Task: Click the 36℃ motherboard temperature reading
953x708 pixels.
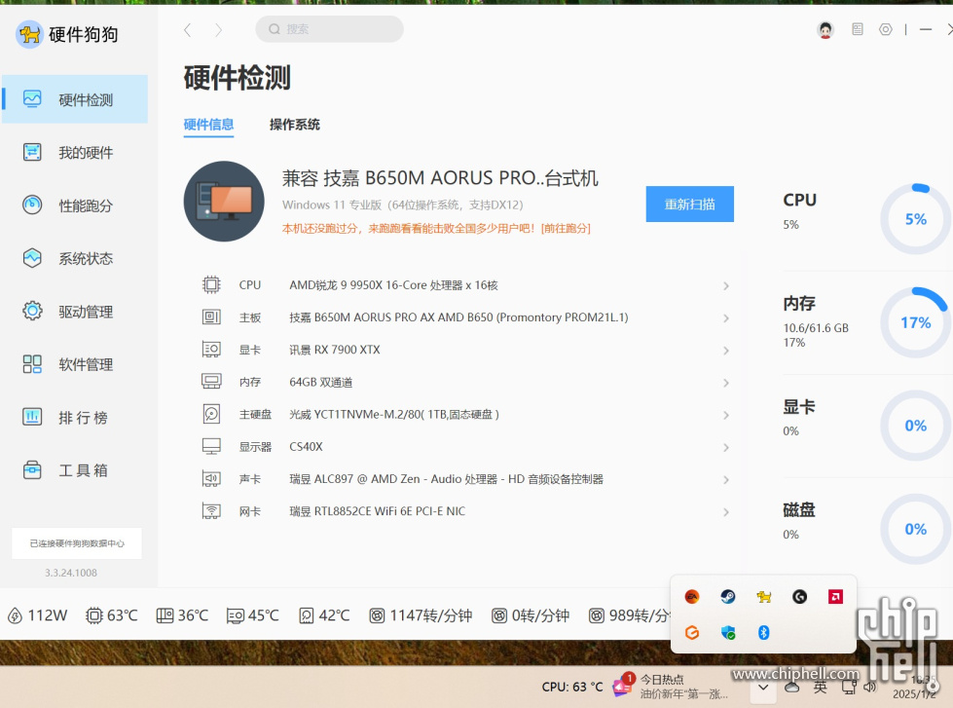Action: [x=182, y=615]
